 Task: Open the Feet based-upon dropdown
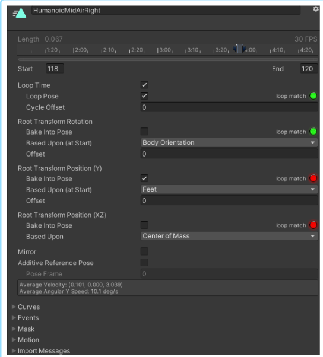pyautogui.click(x=229, y=189)
